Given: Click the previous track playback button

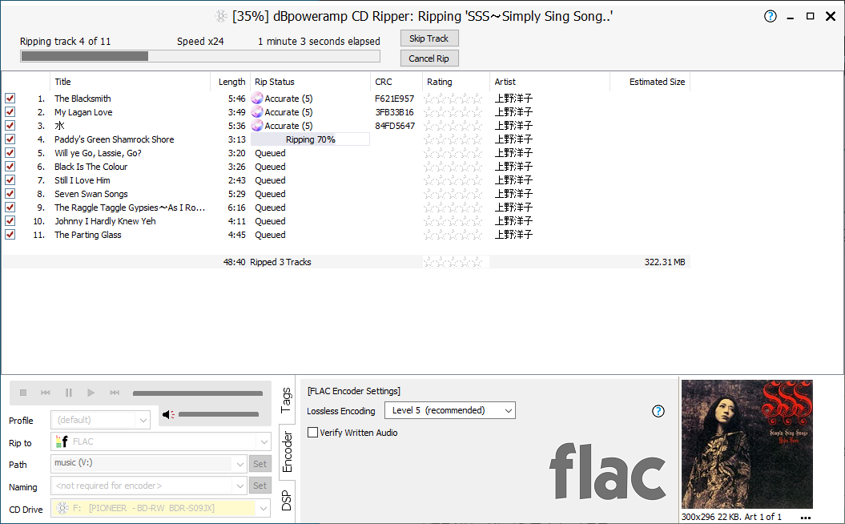Looking at the screenshot, I should [x=46, y=393].
